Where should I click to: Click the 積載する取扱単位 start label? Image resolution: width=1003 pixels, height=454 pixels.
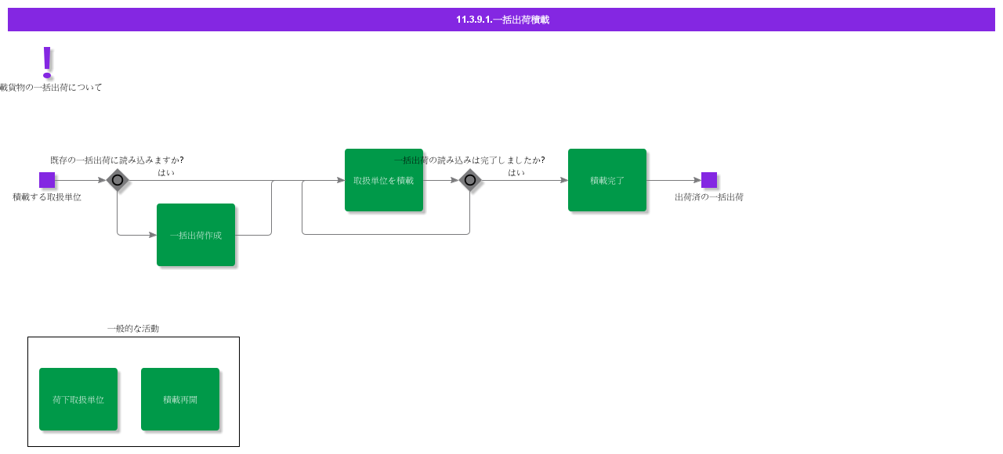[47, 197]
